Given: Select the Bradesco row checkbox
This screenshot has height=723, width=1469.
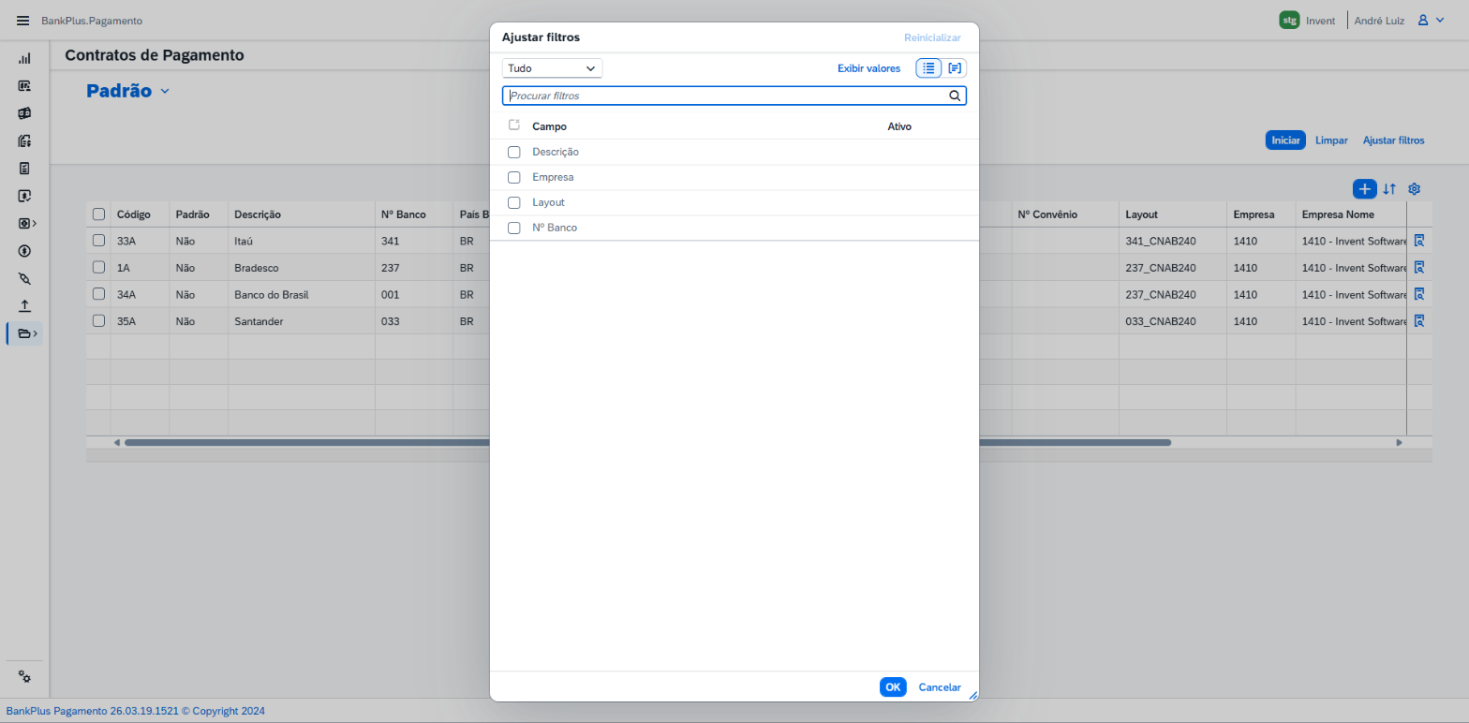Looking at the screenshot, I should click(x=98, y=267).
